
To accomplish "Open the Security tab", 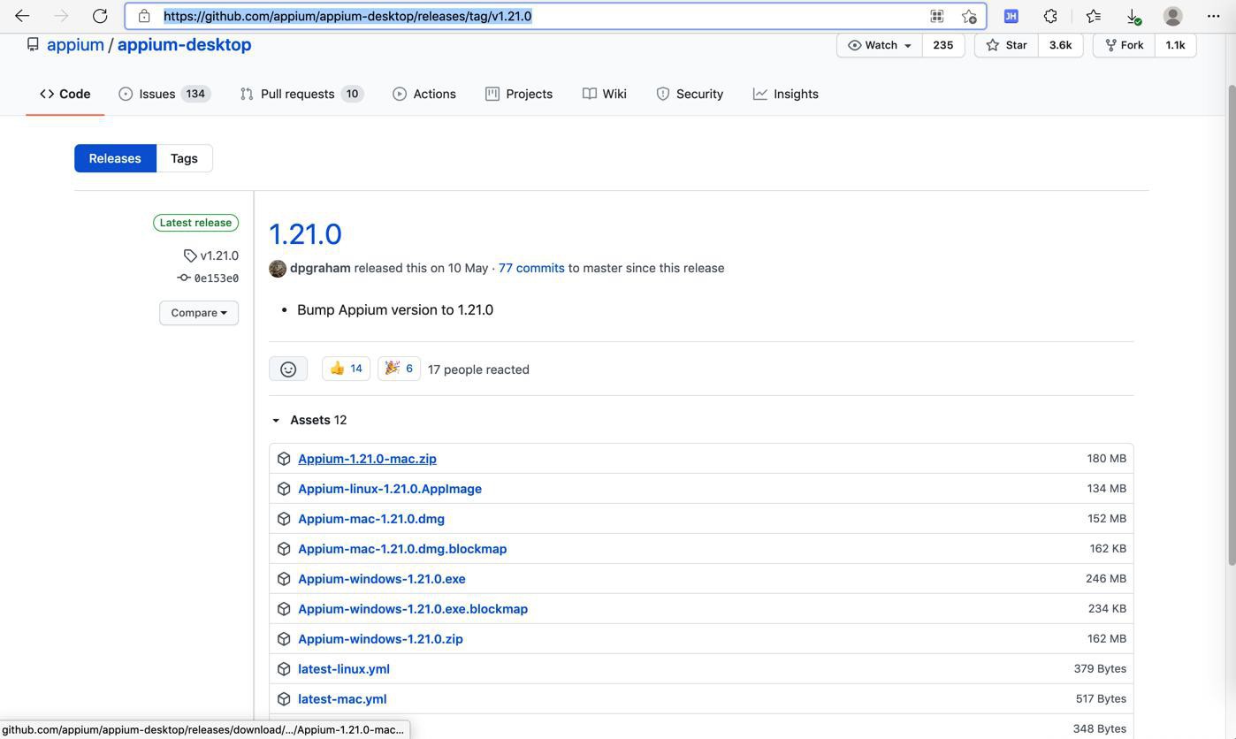I will [690, 94].
